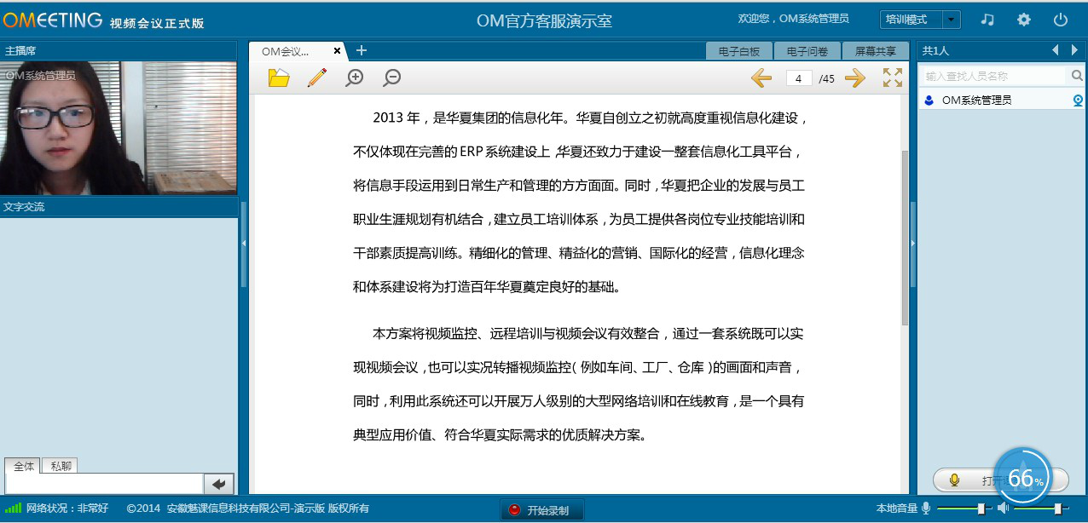Click the chat message input field
Screen dimensions: 1088x523
(x=104, y=484)
